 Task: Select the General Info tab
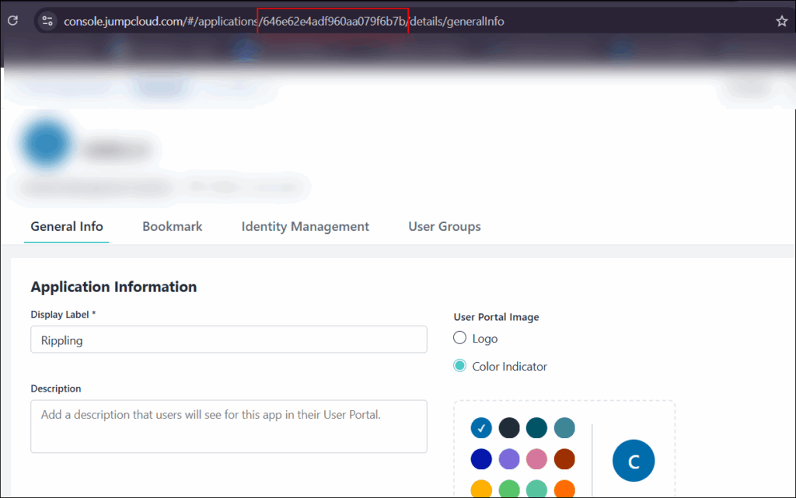click(x=67, y=227)
